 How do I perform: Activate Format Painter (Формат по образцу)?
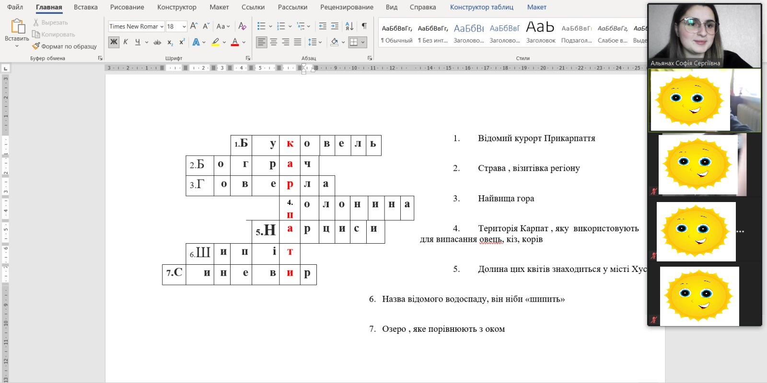[65, 46]
